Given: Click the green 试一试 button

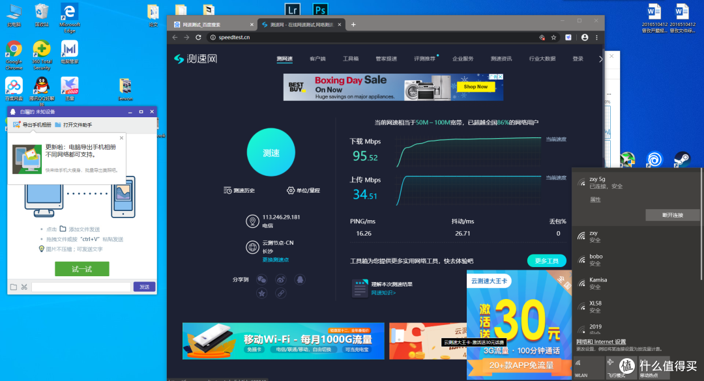Looking at the screenshot, I should (x=81, y=269).
